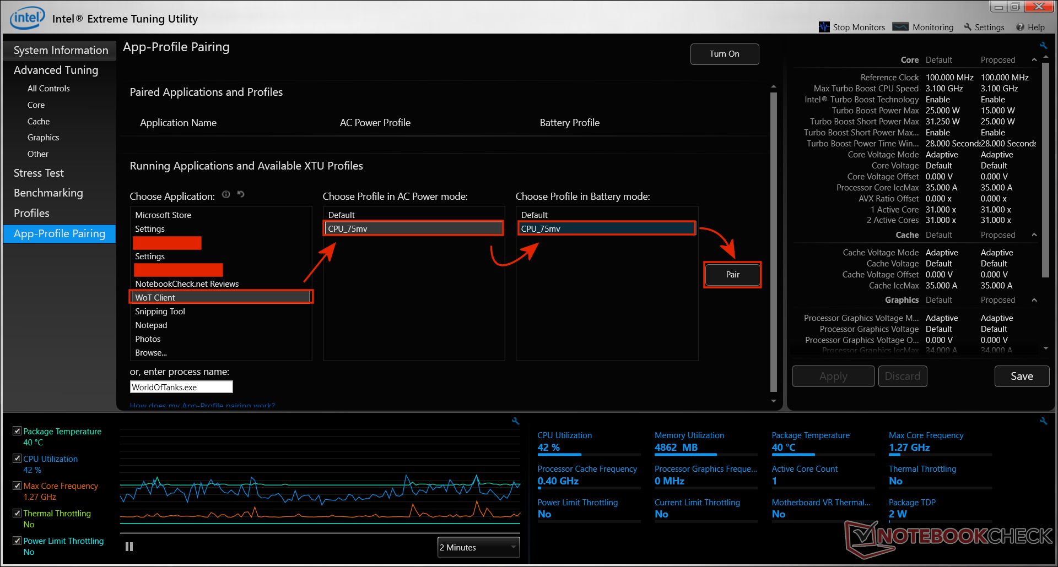Select NotebookCheck.net Reviews application
This screenshot has height=567, width=1058.
click(221, 284)
